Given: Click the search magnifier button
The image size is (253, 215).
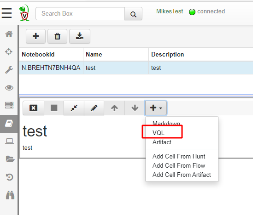Looking at the screenshot, I should [x=133, y=14].
